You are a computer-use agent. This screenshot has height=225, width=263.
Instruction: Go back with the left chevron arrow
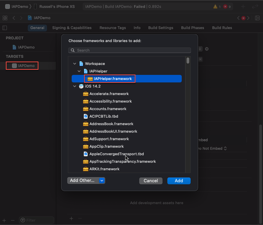coord(14,18)
